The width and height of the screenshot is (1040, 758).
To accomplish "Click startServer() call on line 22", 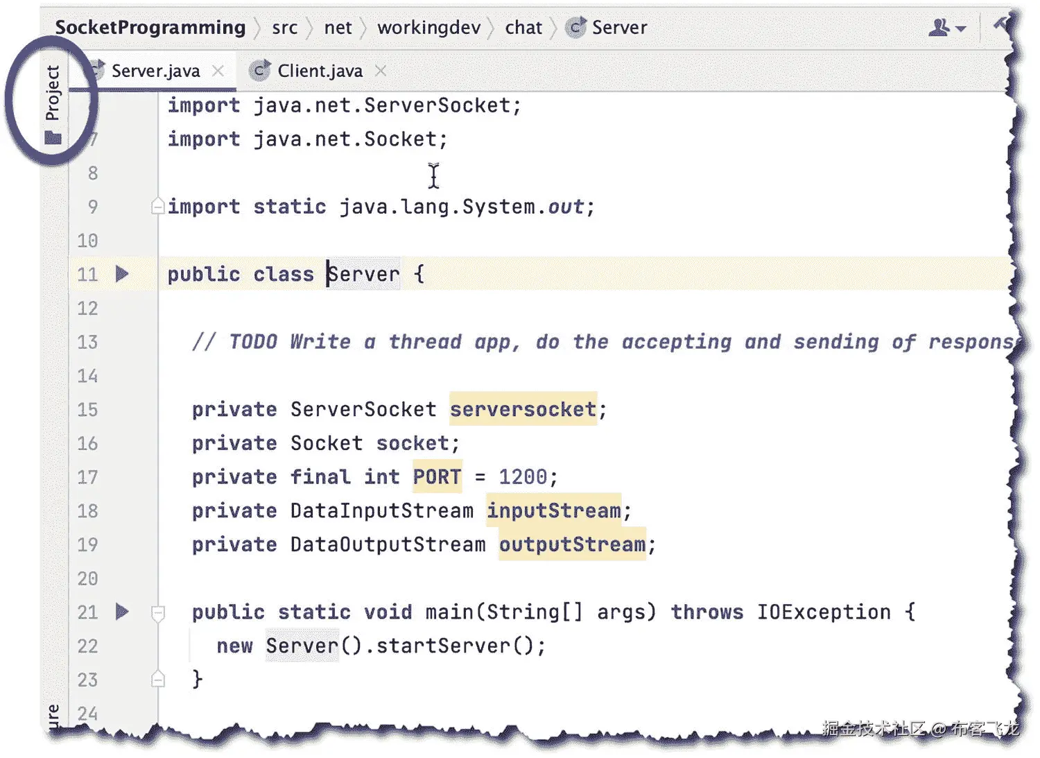I will (x=455, y=646).
